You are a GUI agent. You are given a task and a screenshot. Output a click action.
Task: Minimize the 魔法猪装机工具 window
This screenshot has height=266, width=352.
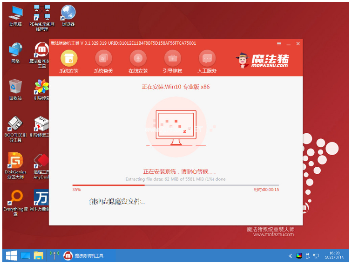(289, 43)
